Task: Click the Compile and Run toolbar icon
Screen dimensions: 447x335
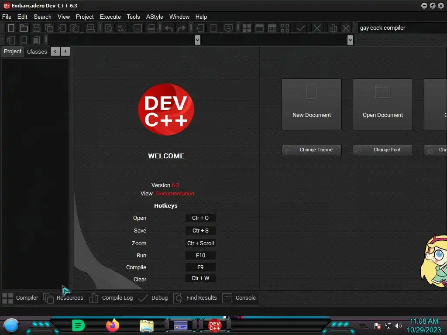Action: [x=272, y=28]
